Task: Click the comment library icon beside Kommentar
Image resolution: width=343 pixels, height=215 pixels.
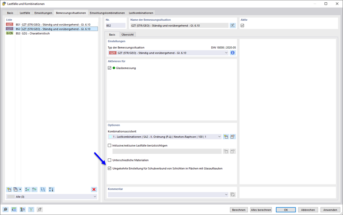Action: (233, 194)
